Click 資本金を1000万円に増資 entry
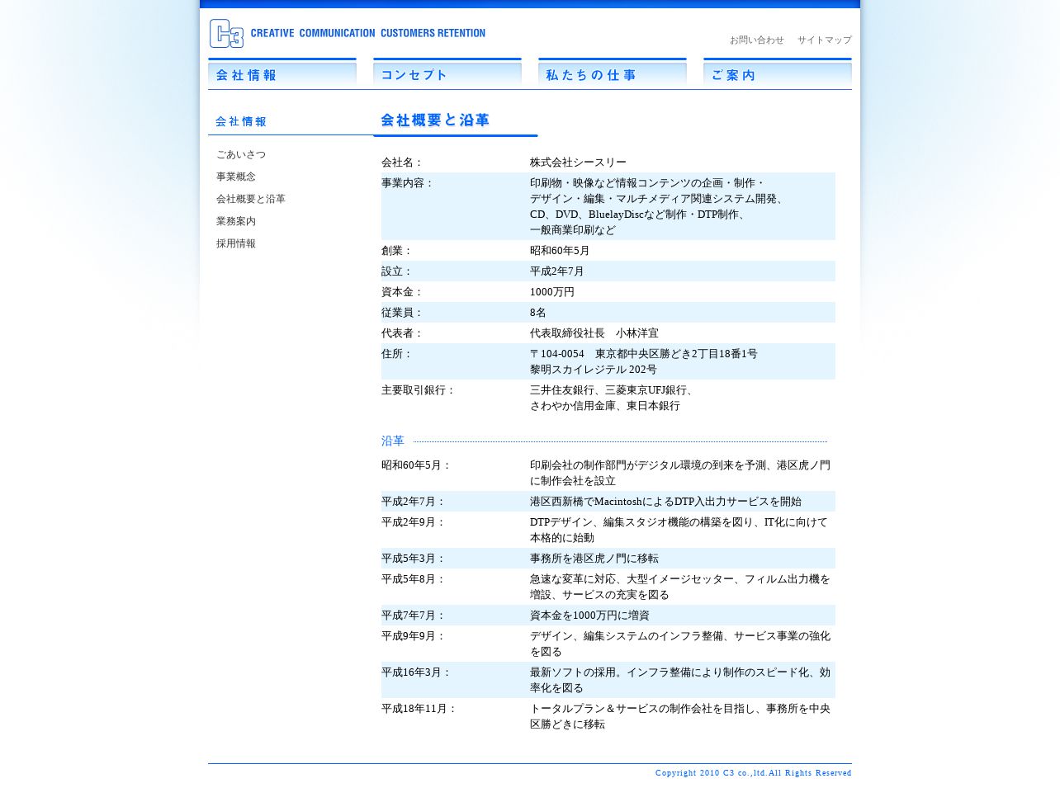This screenshot has width=1060, height=802. click(x=589, y=616)
